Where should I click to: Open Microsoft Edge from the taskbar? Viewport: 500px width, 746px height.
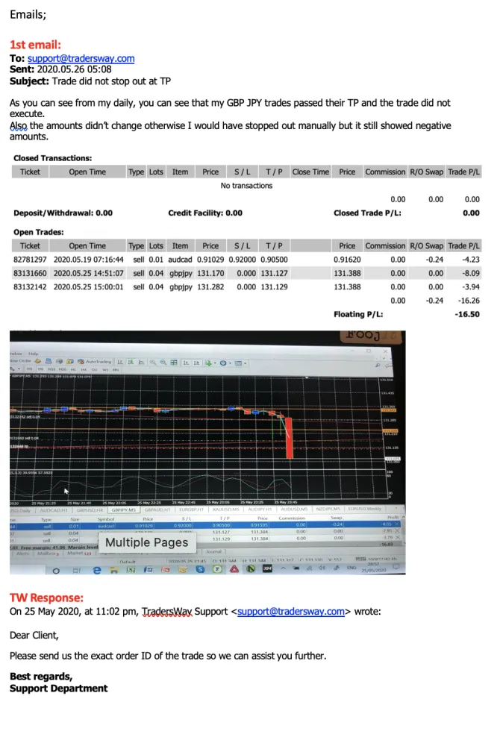click(97, 569)
